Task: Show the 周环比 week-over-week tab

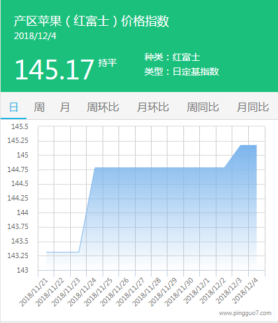Action: [x=103, y=107]
